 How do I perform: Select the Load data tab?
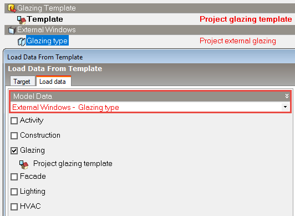53,82
